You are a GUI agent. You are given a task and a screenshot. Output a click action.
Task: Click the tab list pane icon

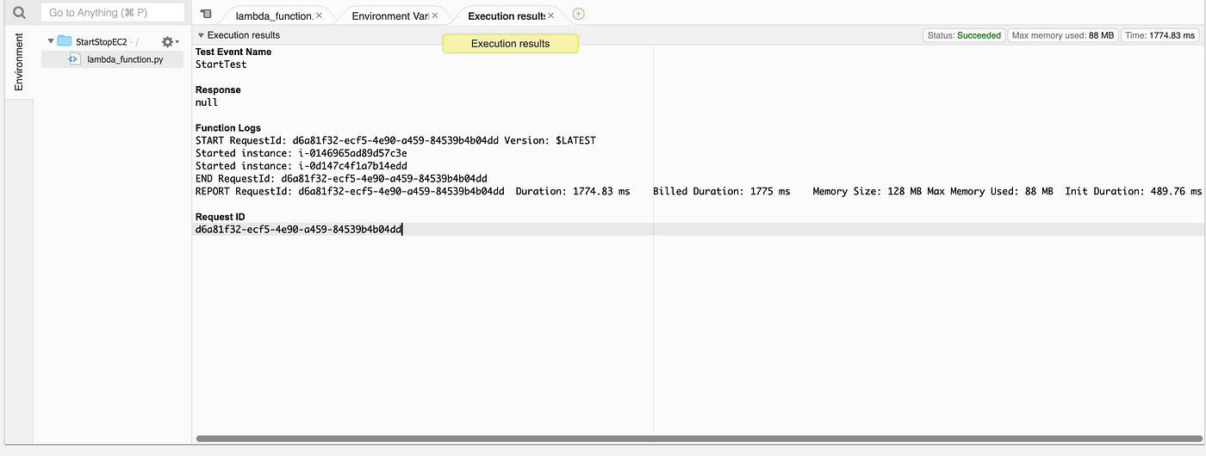pyautogui.click(x=205, y=14)
